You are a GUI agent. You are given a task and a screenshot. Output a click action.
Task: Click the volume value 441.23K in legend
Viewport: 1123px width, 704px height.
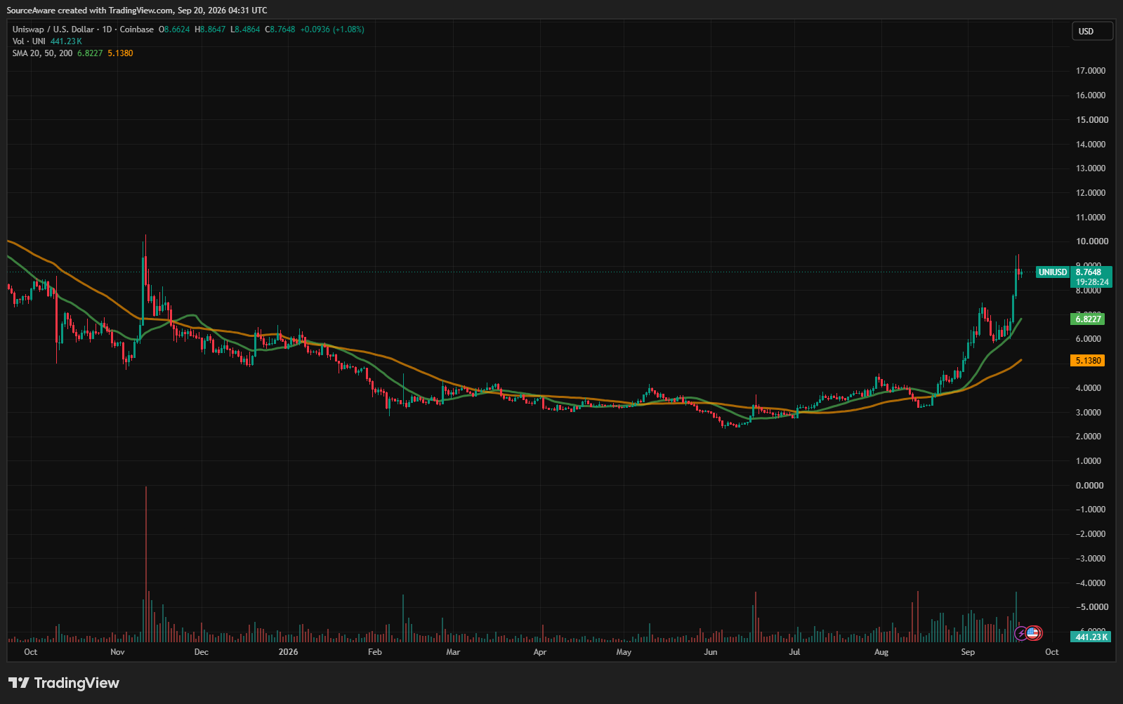pyautogui.click(x=66, y=41)
